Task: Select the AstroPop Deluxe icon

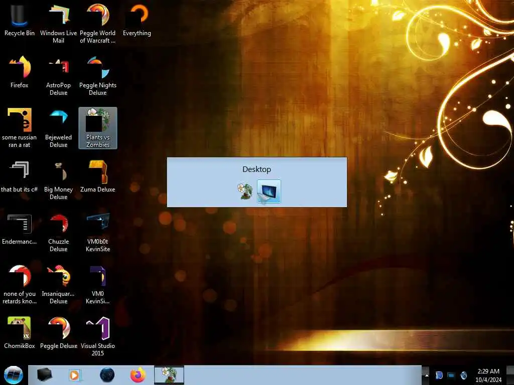Action: point(58,76)
